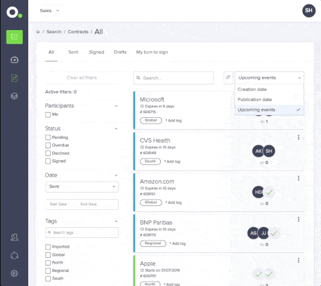Switch to the Signed tab

(x=97, y=52)
